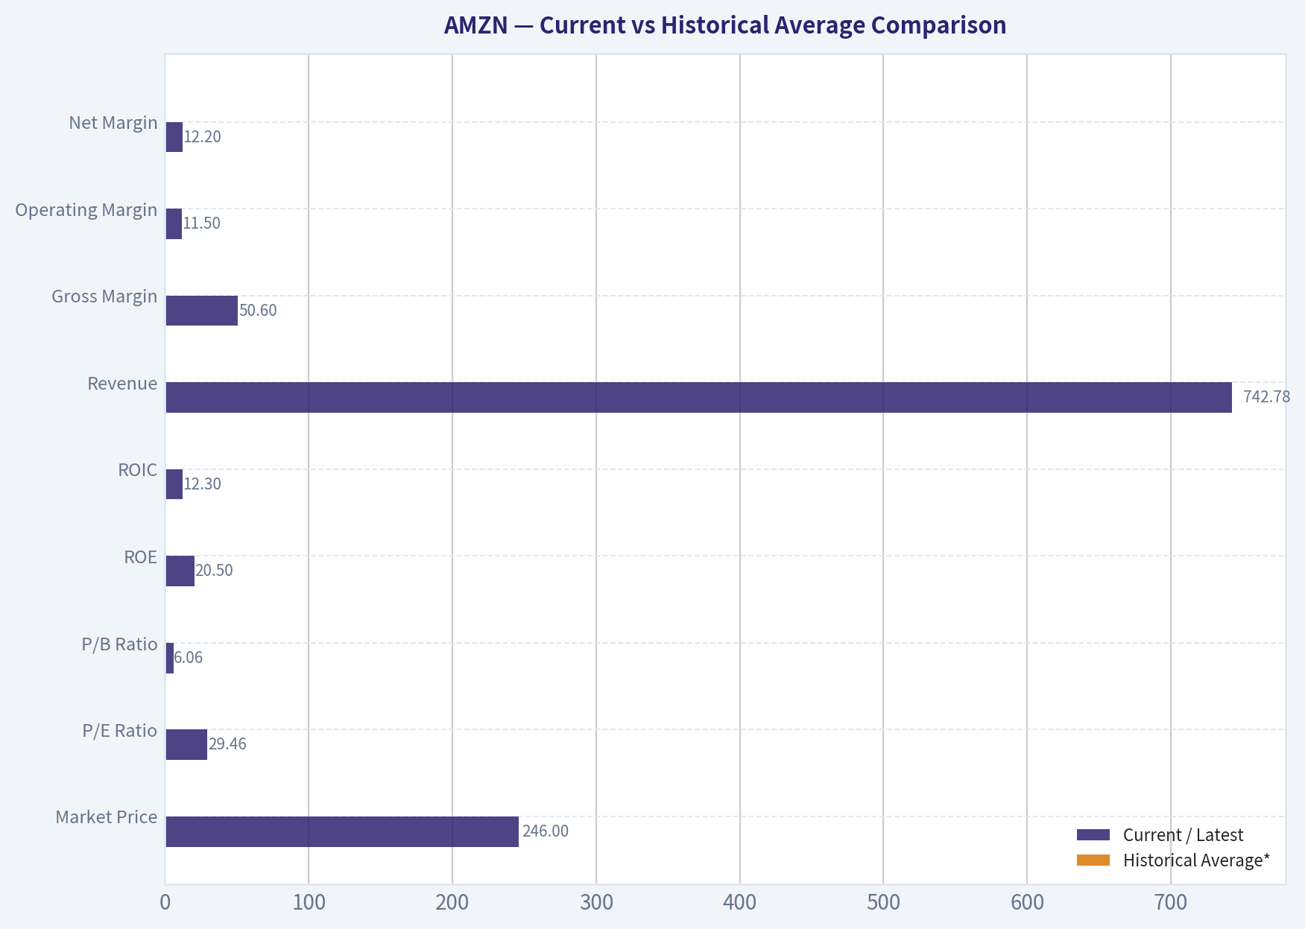This screenshot has height=929, width=1305.
Task: Click the value label '742.78'
Action: pyautogui.click(x=1266, y=397)
